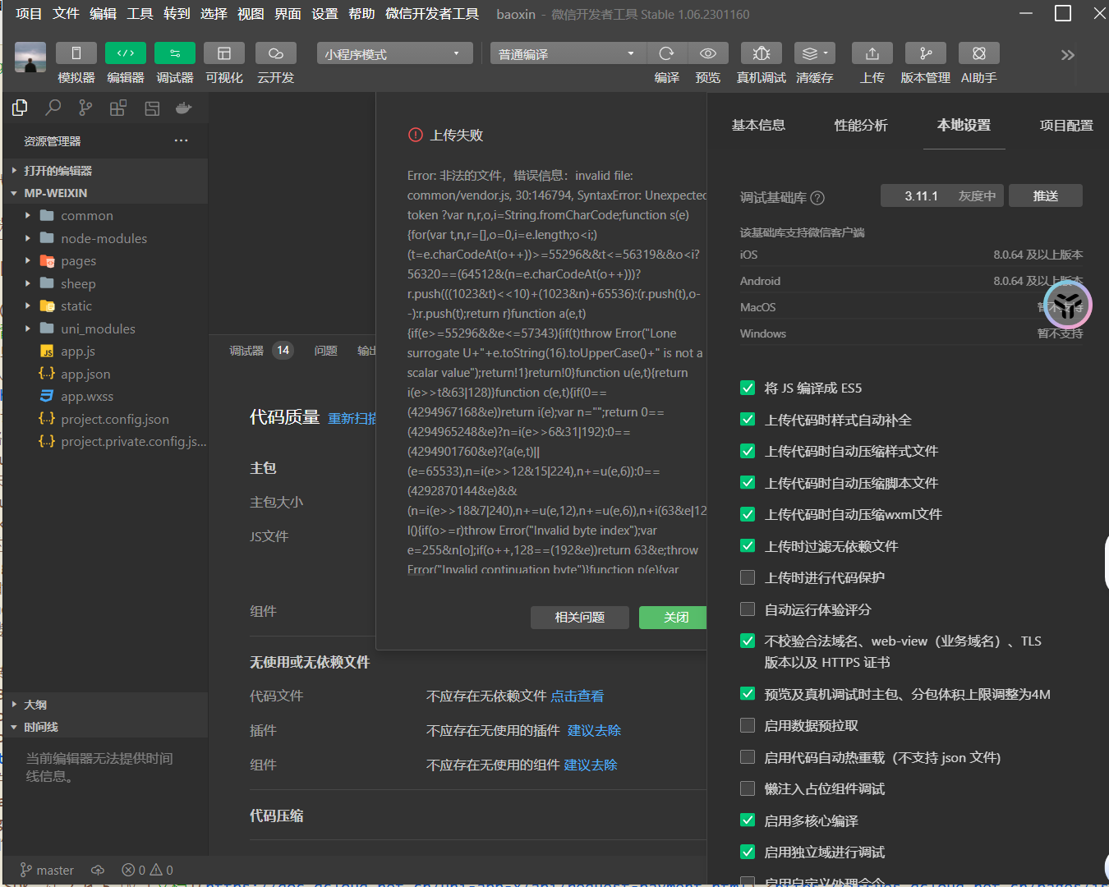Expand the 打开的编辑器 section
The image size is (1109, 887).
[105, 170]
